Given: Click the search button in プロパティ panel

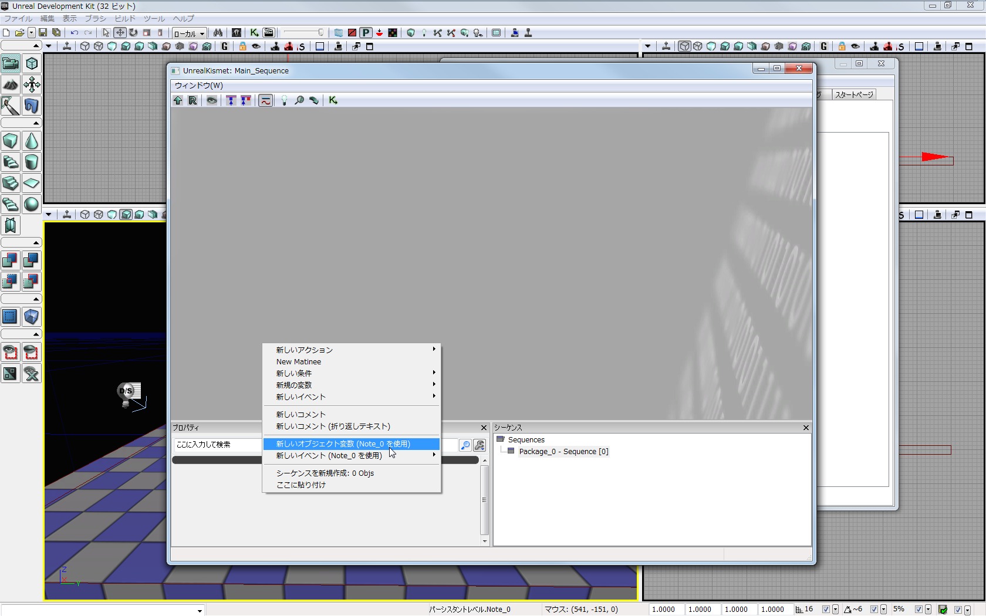Looking at the screenshot, I should [x=465, y=445].
